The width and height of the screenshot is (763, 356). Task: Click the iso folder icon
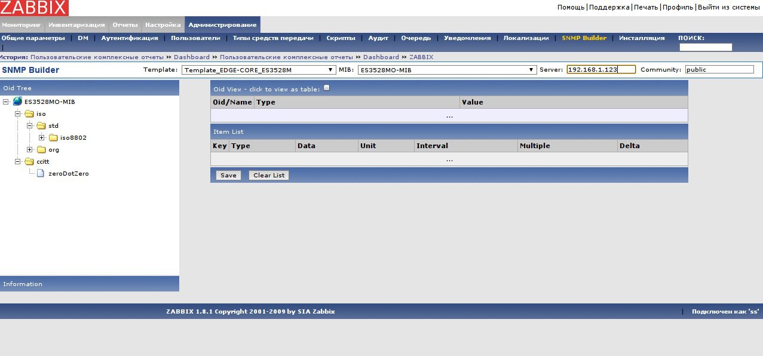pyautogui.click(x=29, y=113)
